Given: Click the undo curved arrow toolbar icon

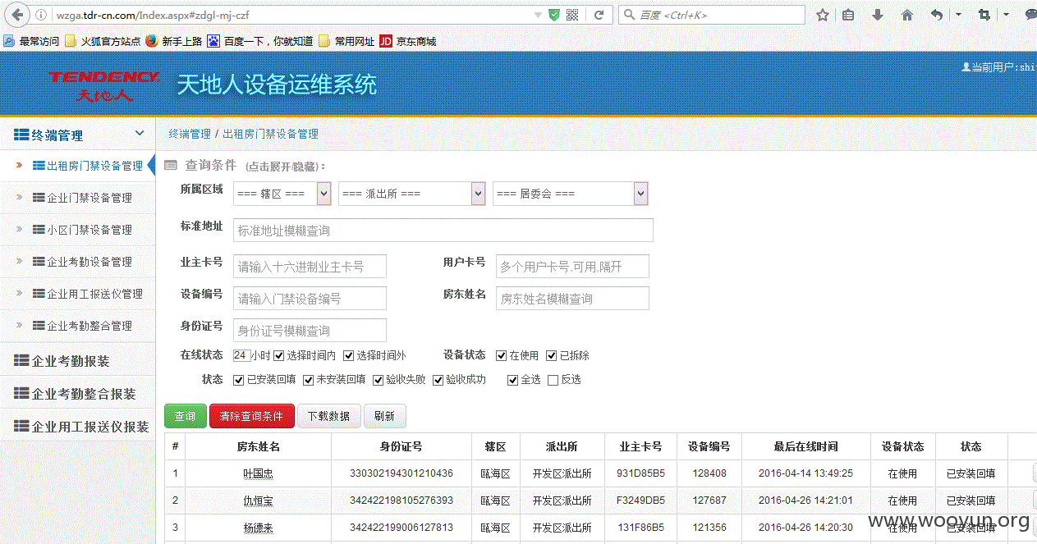Looking at the screenshot, I should pos(937,15).
